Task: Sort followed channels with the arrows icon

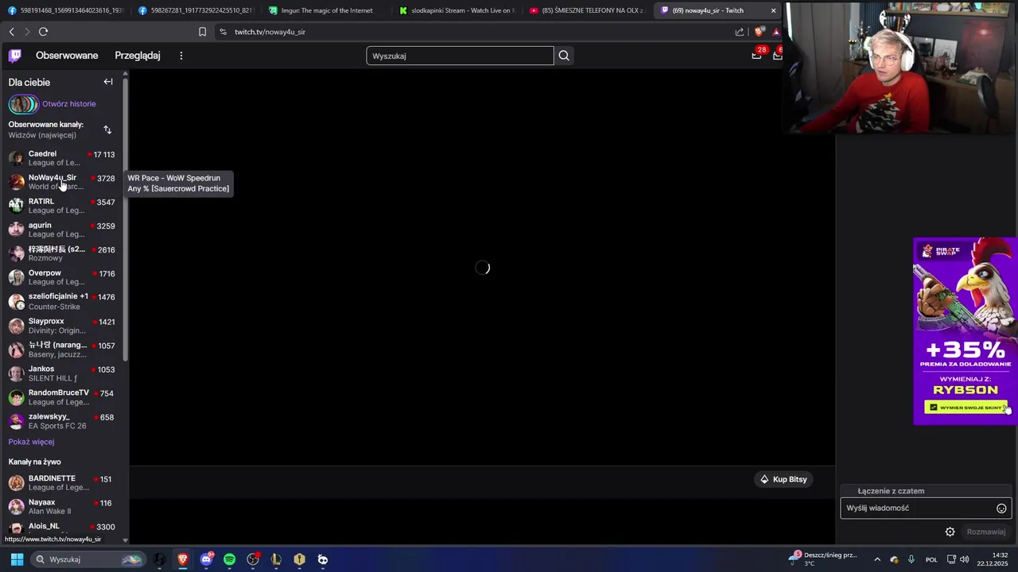Action: click(107, 129)
